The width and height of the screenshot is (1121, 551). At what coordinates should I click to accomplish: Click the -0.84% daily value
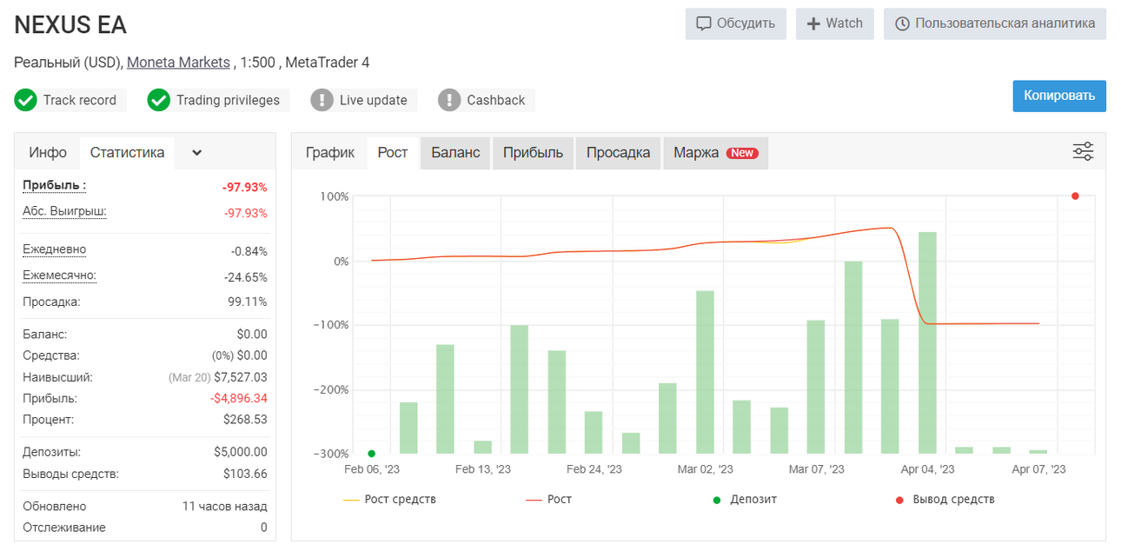[249, 251]
